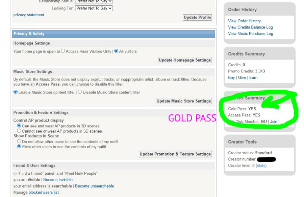304x197 pixels.
Task: Open View Order History link
Action: [244, 21]
